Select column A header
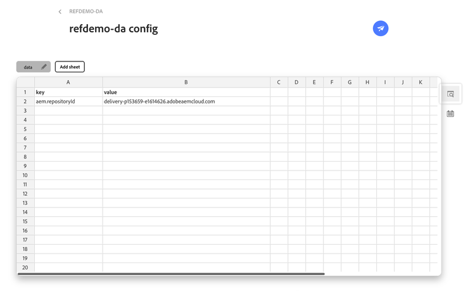The height and width of the screenshot is (291, 475). point(68,82)
